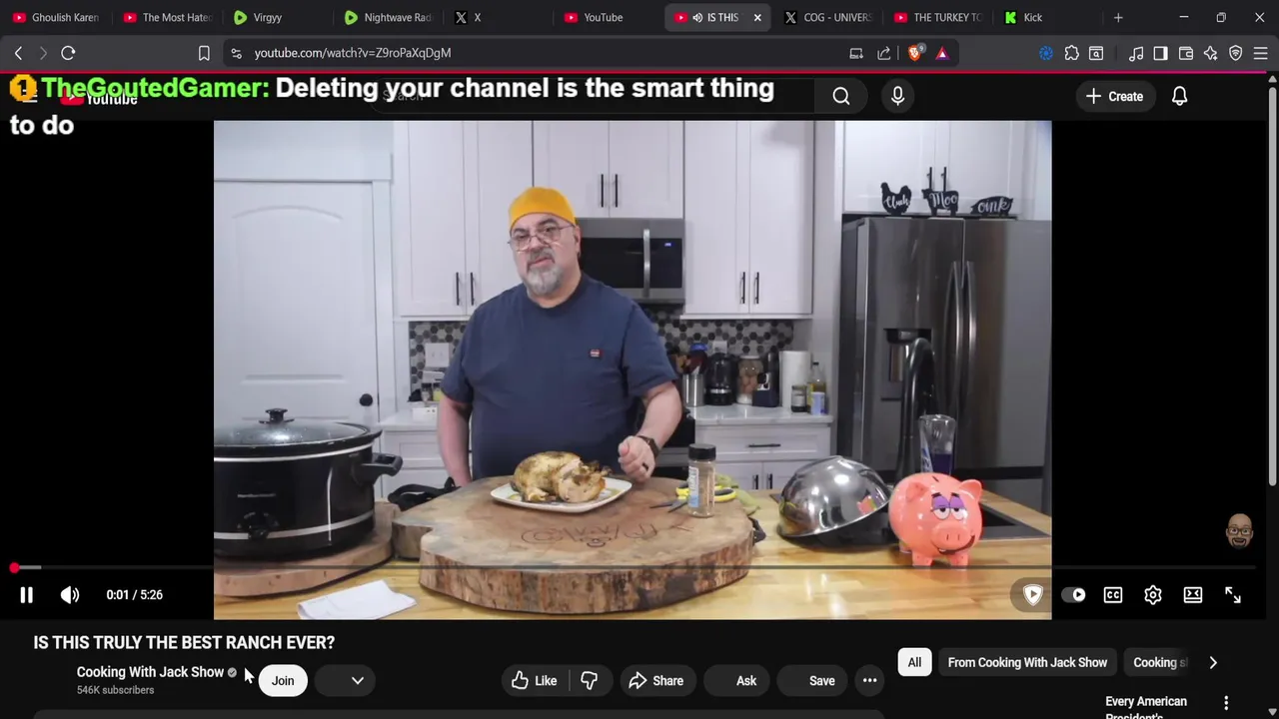Screen dimensions: 1279x719
Task: Click the video title text
Action: [x=184, y=643]
